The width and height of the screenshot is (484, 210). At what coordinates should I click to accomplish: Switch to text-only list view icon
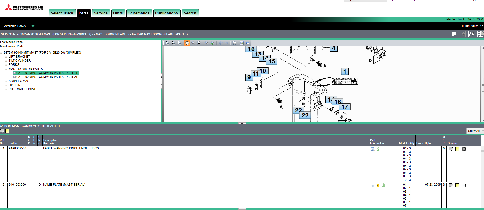click(x=454, y=34)
